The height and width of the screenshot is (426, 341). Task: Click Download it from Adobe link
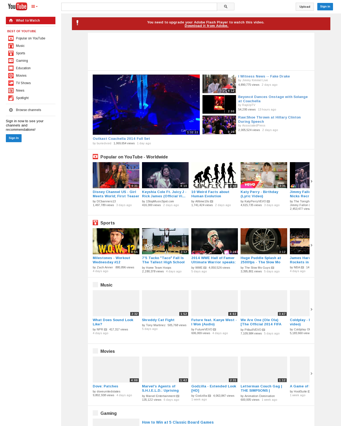(206, 26)
